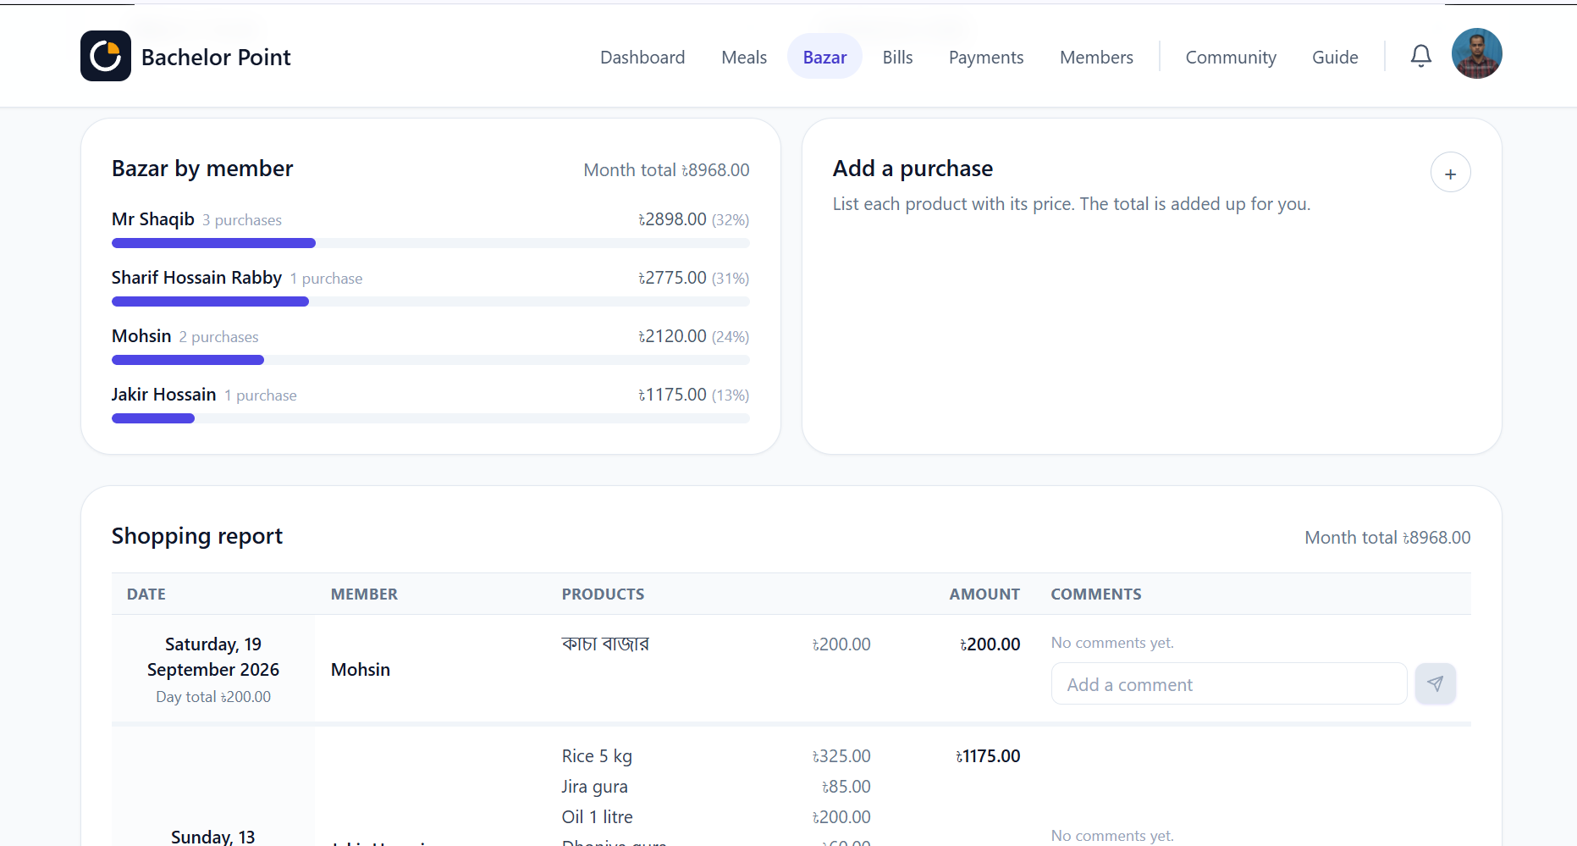This screenshot has height=846, width=1577.
Task: Click the ৳2120.00 amount value
Action: pyautogui.click(x=672, y=336)
